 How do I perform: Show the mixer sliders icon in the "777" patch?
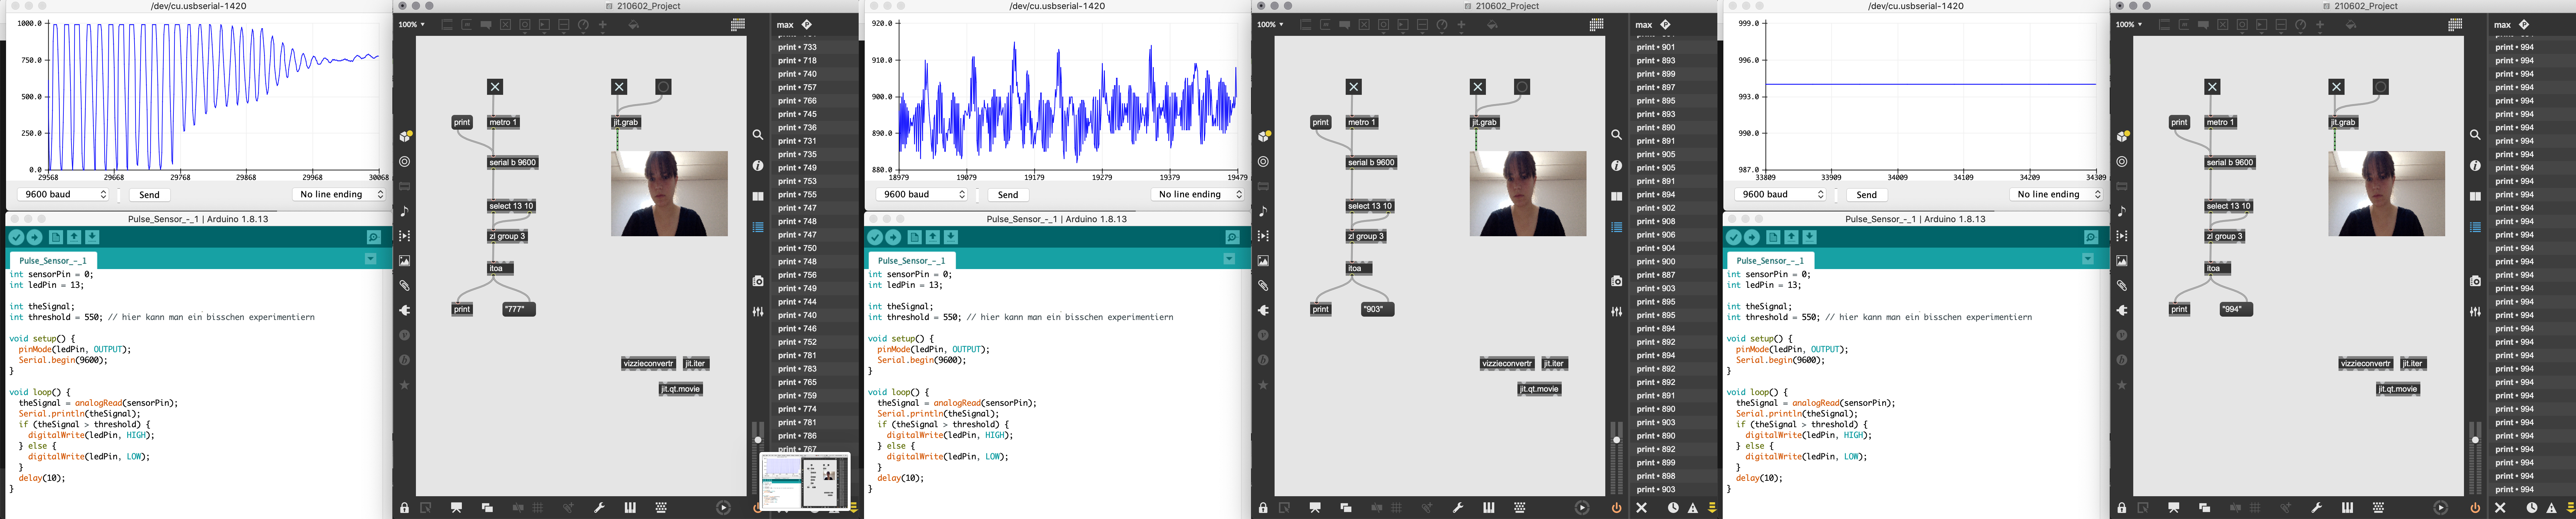click(758, 311)
